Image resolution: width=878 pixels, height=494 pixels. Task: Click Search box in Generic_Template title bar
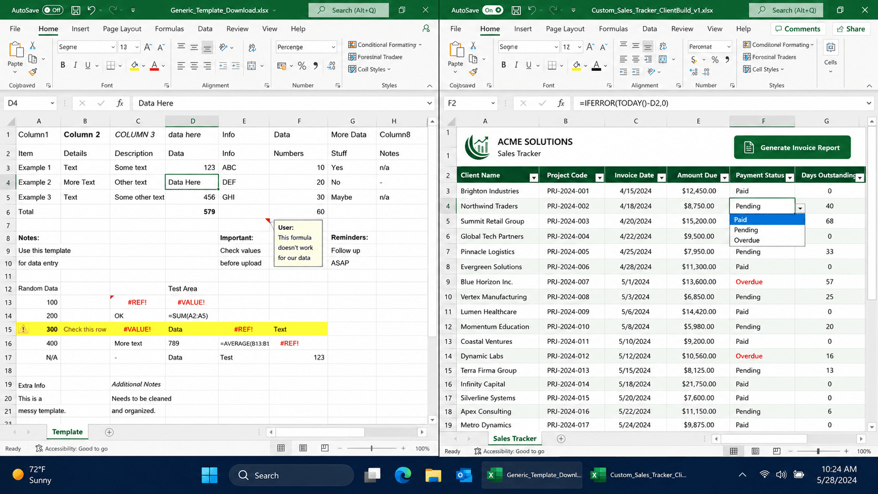click(x=349, y=10)
